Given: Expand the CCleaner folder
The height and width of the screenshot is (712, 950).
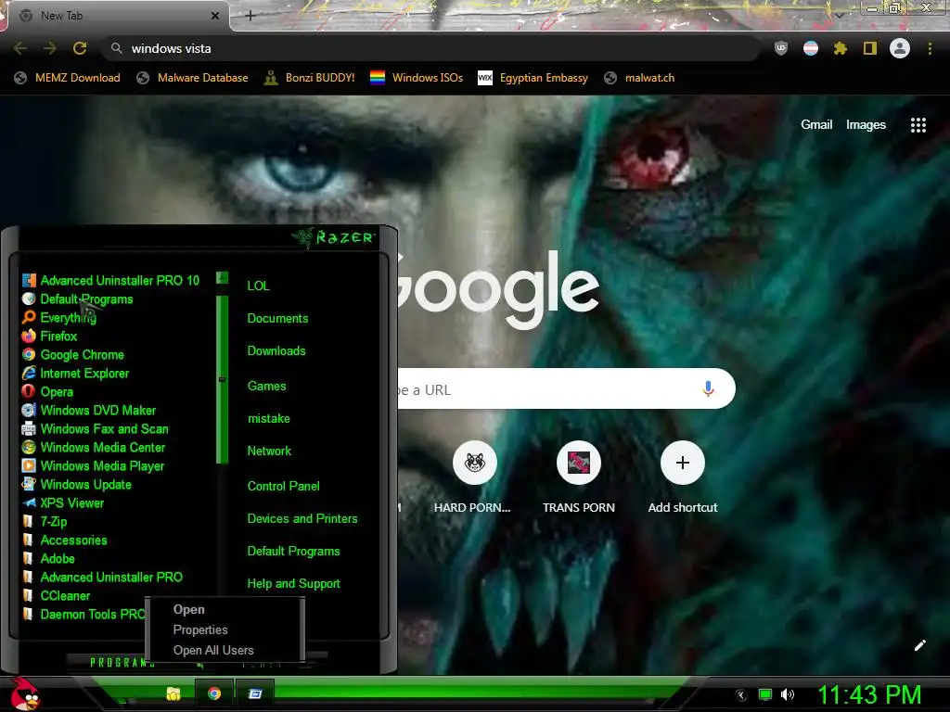Looking at the screenshot, I should point(57,596).
